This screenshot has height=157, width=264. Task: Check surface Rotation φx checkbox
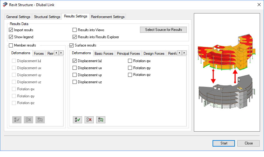(x=130, y=61)
